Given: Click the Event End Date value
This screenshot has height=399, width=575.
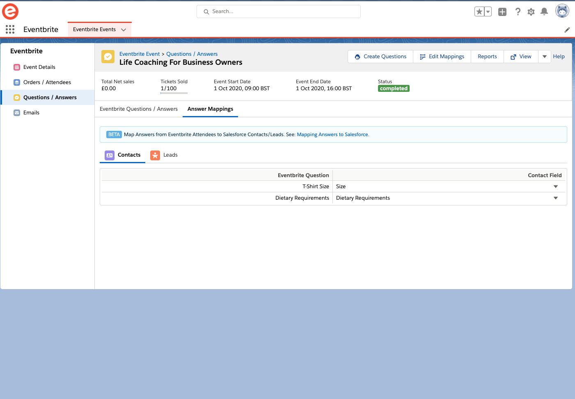Looking at the screenshot, I should [324, 89].
